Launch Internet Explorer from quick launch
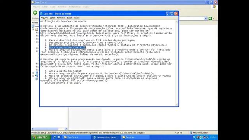Viewport: 249px width, 140px height. point(54,137)
